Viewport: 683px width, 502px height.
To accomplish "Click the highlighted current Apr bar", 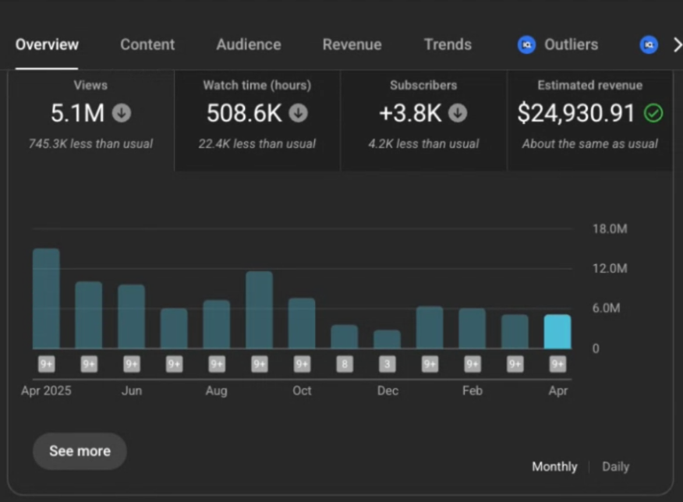I will click(557, 332).
